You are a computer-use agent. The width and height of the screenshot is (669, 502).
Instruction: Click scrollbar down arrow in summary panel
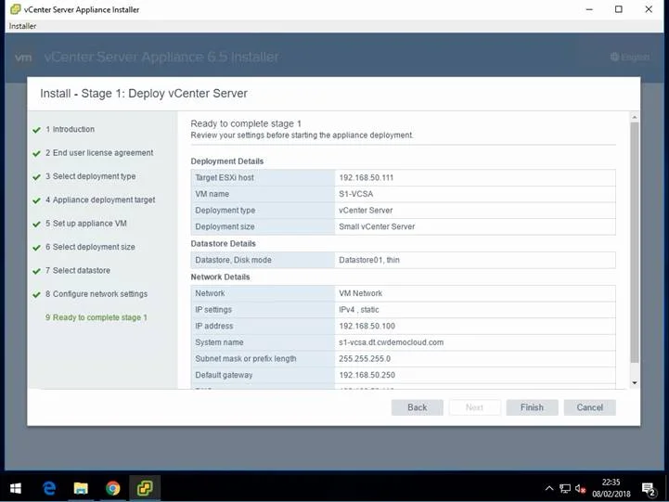click(x=635, y=383)
